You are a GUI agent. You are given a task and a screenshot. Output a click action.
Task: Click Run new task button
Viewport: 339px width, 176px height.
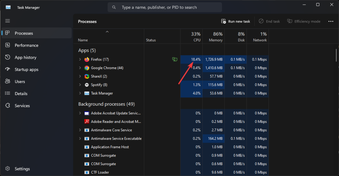pos(236,21)
